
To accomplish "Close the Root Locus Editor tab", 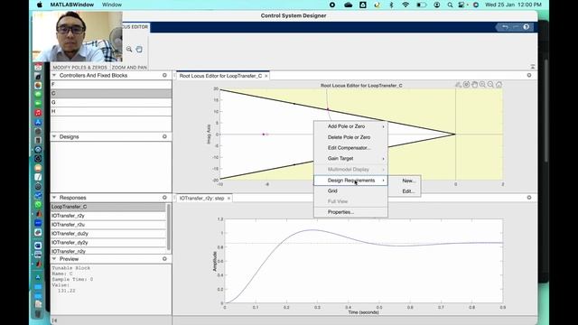I will tap(266, 76).
